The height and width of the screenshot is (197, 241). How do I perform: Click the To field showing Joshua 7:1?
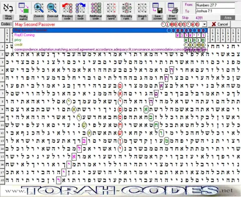click(x=215, y=11)
